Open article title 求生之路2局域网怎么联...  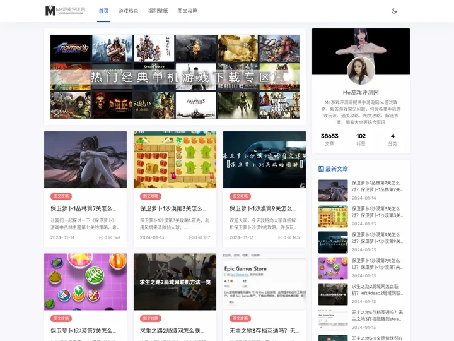pos(172,330)
